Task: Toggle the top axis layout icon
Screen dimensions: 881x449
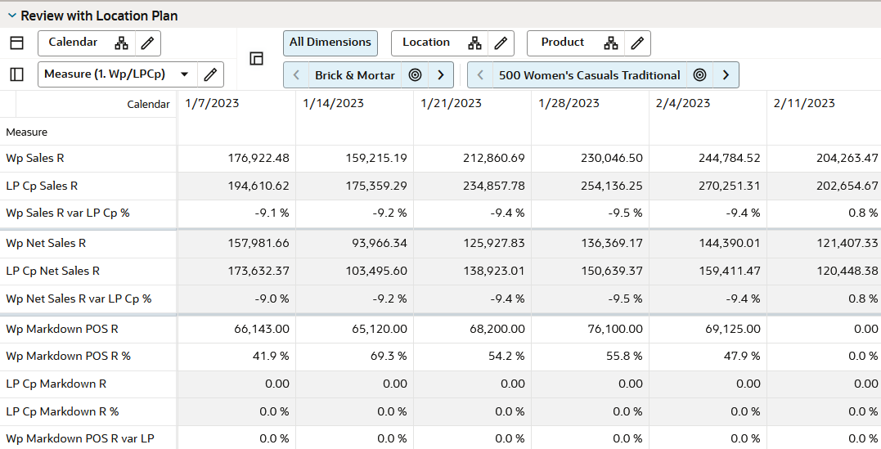Action: 17,43
